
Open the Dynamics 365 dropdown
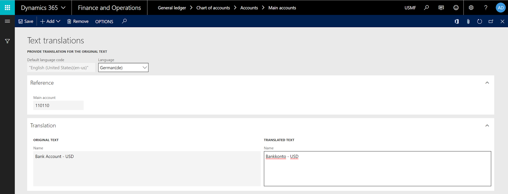[43, 8]
